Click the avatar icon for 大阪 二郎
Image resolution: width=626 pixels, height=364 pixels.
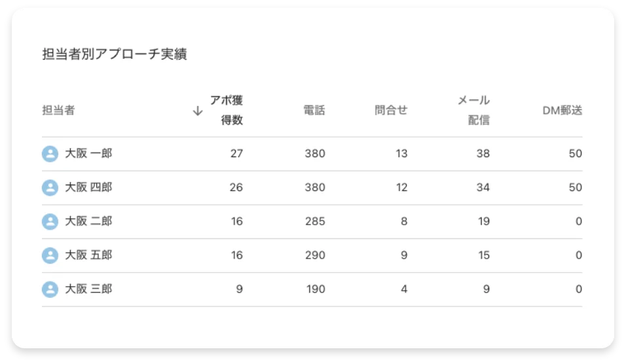(50, 221)
